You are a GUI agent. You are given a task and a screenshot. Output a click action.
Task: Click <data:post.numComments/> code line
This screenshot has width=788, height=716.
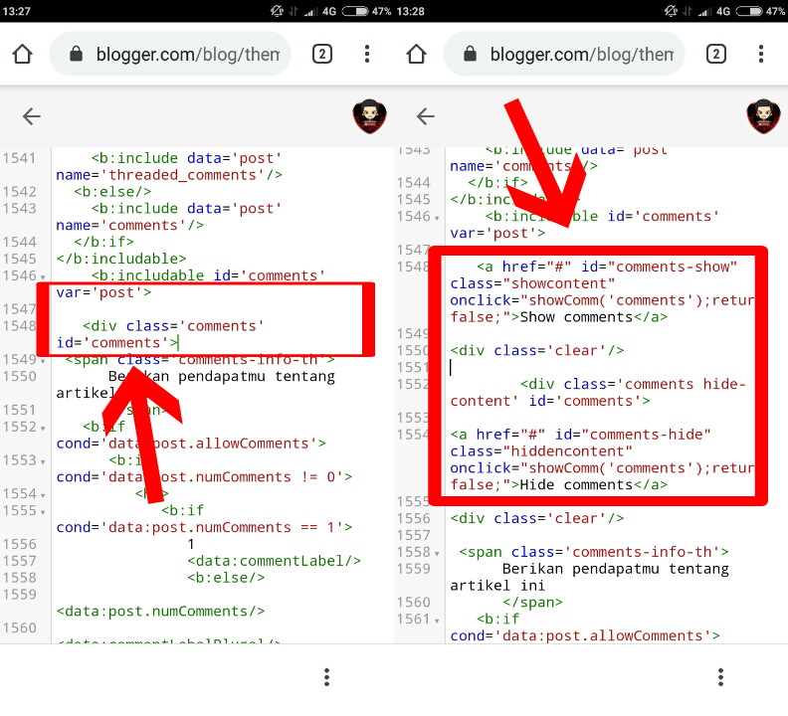160,611
